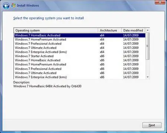Click the Windows flag logo in title bar

13,6
